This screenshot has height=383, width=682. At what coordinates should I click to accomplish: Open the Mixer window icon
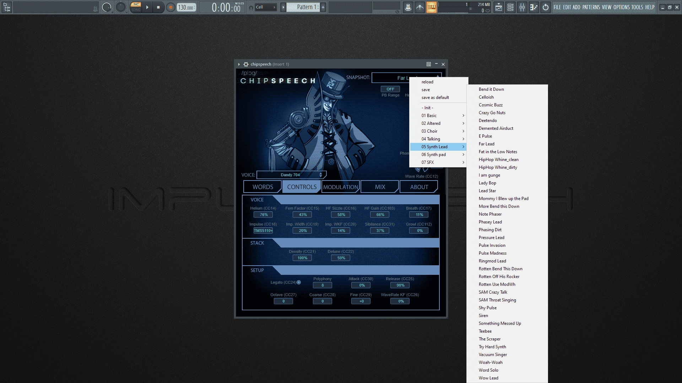[522, 7]
